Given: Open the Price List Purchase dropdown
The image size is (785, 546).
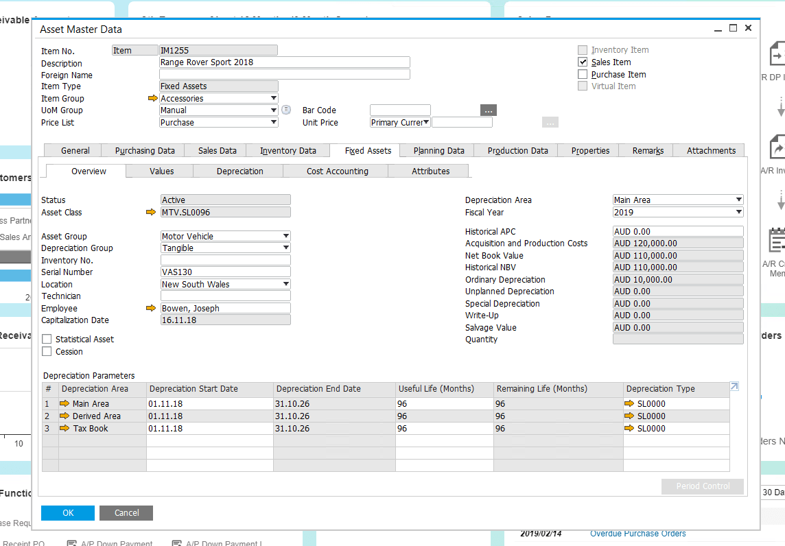Looking at the screenshot, I should tap(273, 122).
